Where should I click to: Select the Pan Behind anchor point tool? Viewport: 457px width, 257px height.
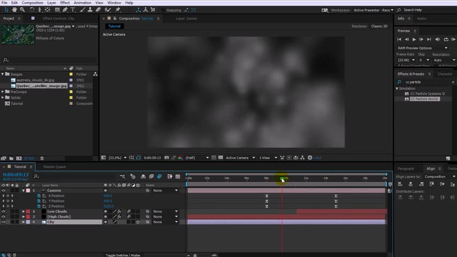[48, 10]
